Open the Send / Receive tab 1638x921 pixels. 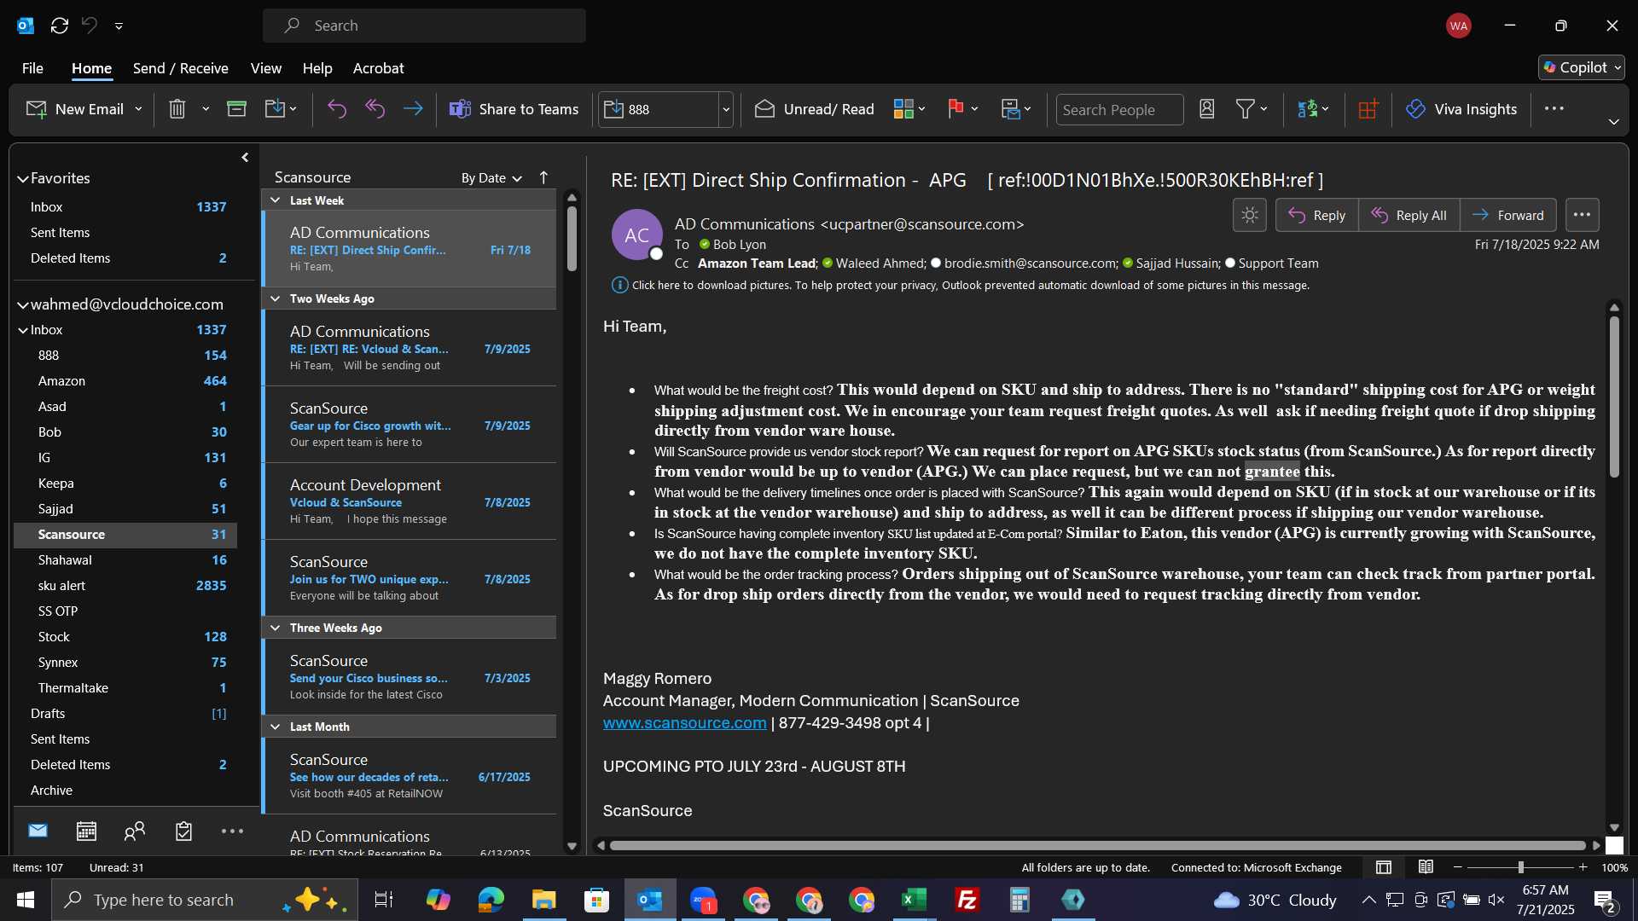coord(180,68)
